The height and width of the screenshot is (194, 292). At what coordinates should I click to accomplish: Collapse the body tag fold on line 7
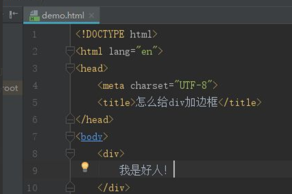(x=70, y=137)
